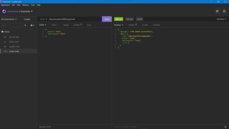Click the 200 OK status badge
Image resolution: width=229 pixels, height=129 pixels.
[119, 19]
